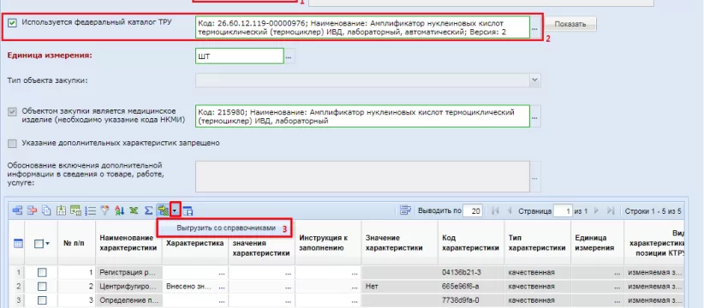Go to previous page of the grid
Screen dimensions: 704x308
click(x=510, y=210)
